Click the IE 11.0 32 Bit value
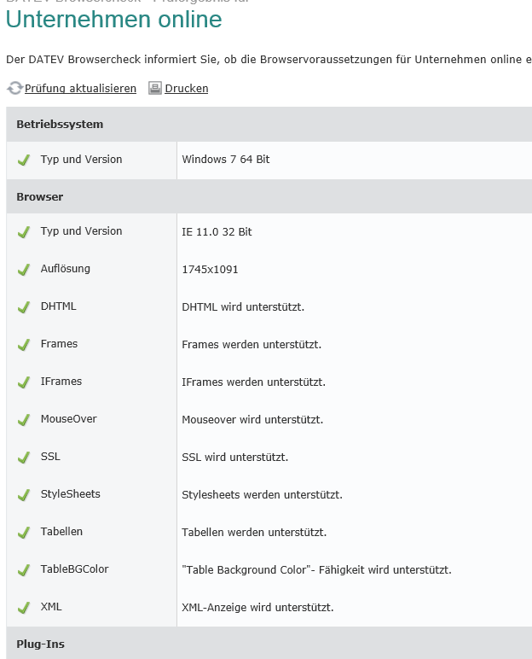Viewport: 532px width, 659px height. (x=217, y=231)
